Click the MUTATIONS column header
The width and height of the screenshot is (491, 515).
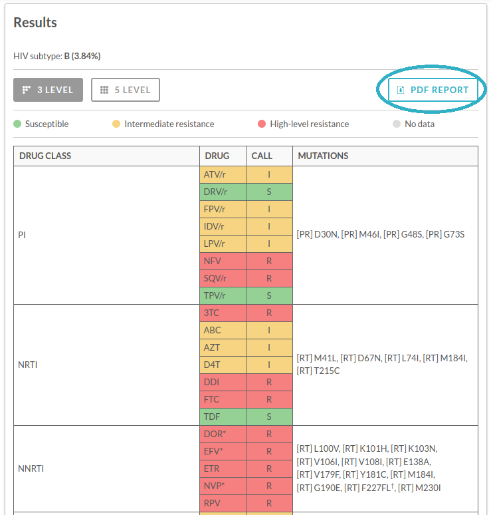(385, 156)
